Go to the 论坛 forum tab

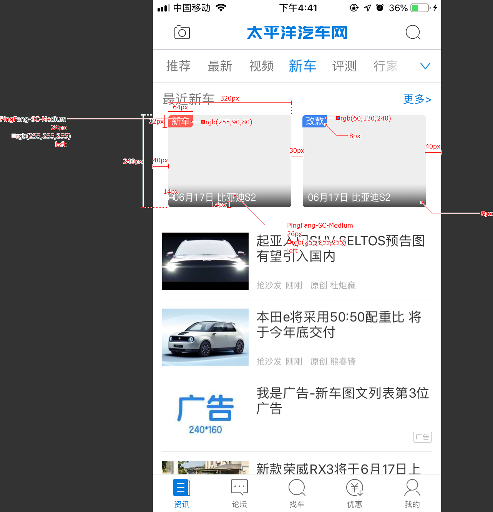(x=239, y=494)
